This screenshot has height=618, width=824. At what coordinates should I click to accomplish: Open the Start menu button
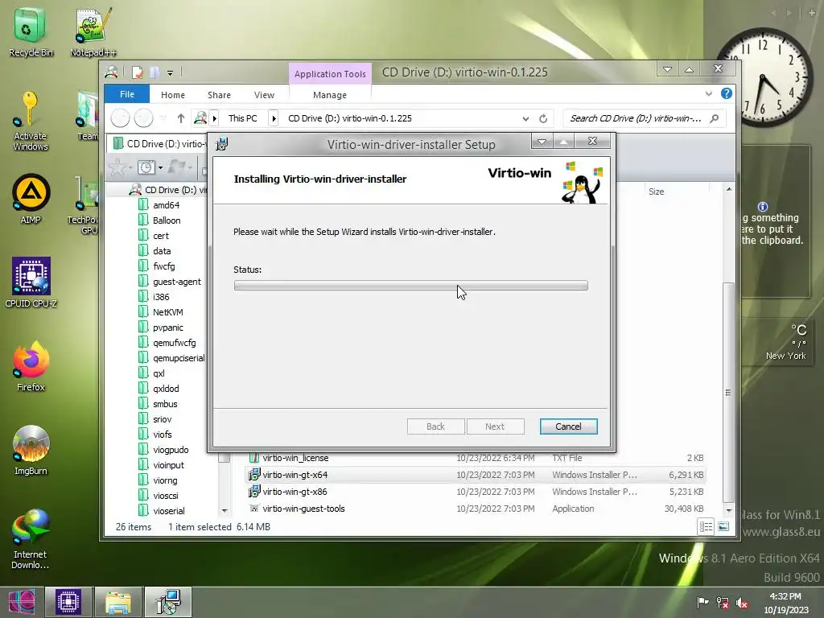pyautogui.click(x=22, y=602)
